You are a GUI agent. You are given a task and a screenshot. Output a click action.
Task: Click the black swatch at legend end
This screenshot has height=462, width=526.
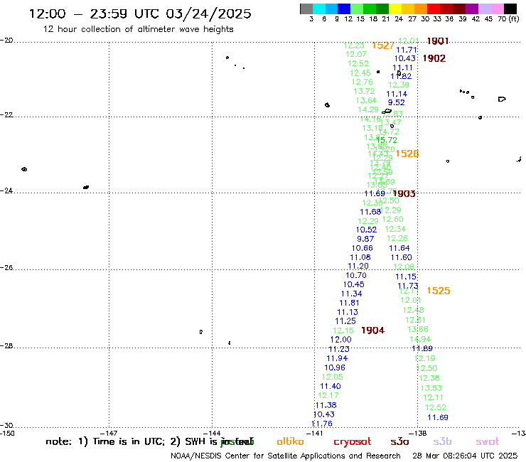tap(510, 9)
